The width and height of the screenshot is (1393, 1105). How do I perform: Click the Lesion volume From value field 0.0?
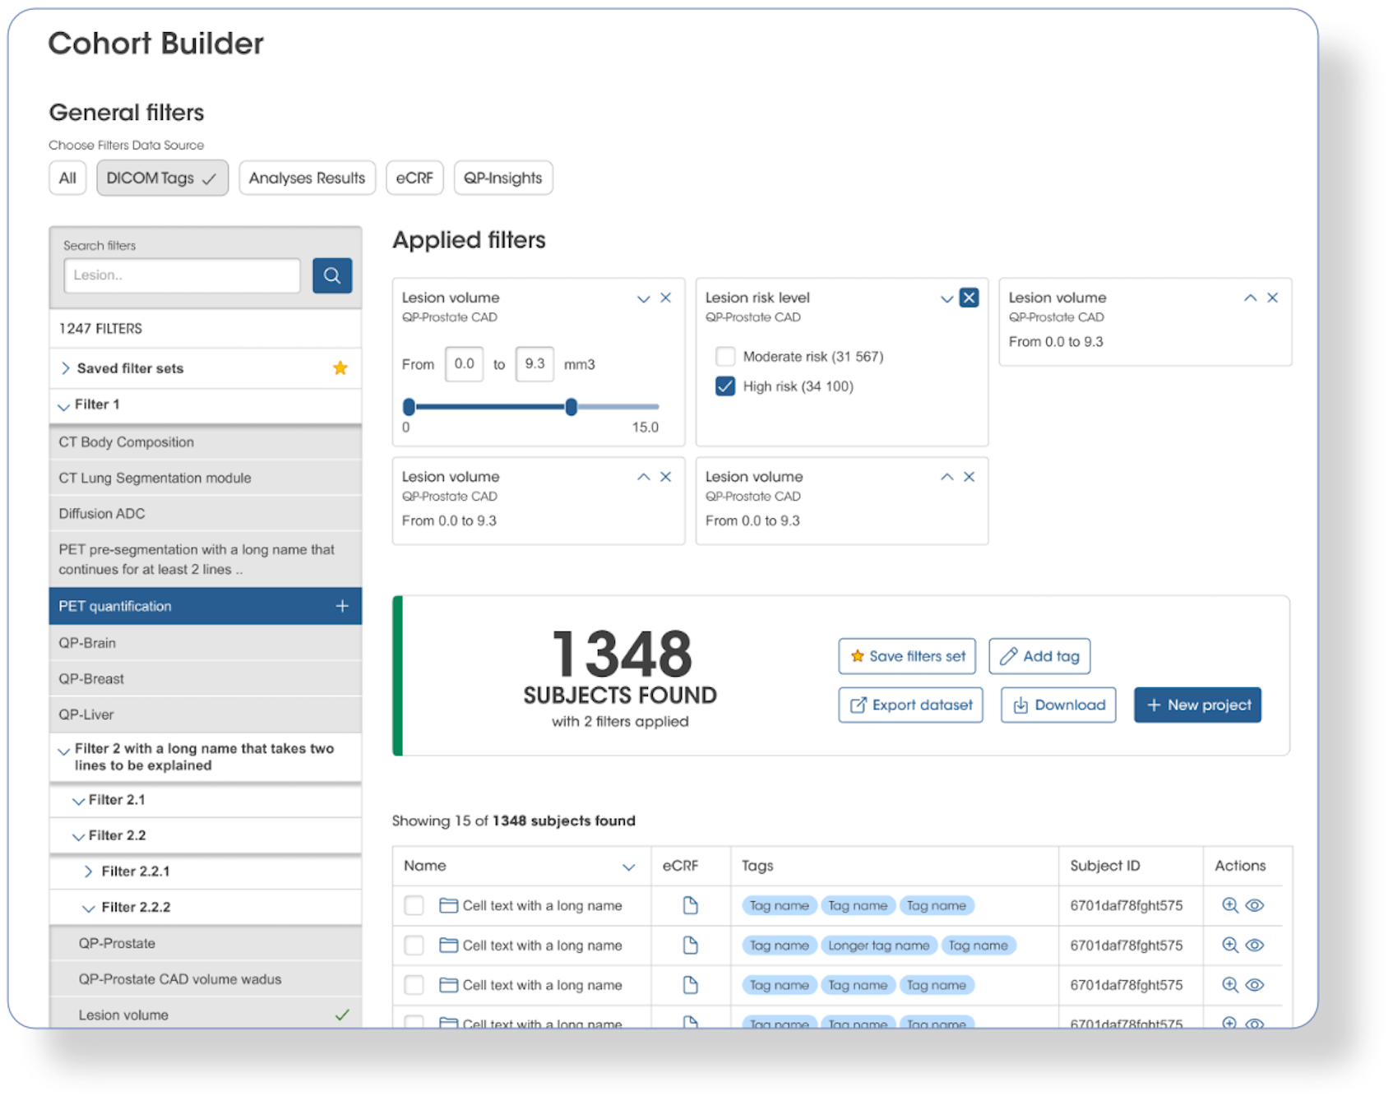click(464, 363)
